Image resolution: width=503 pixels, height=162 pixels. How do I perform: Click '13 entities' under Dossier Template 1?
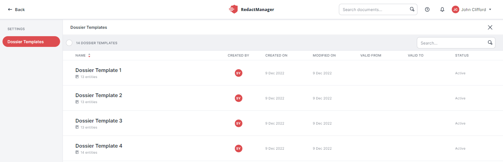tap(89, 77)
